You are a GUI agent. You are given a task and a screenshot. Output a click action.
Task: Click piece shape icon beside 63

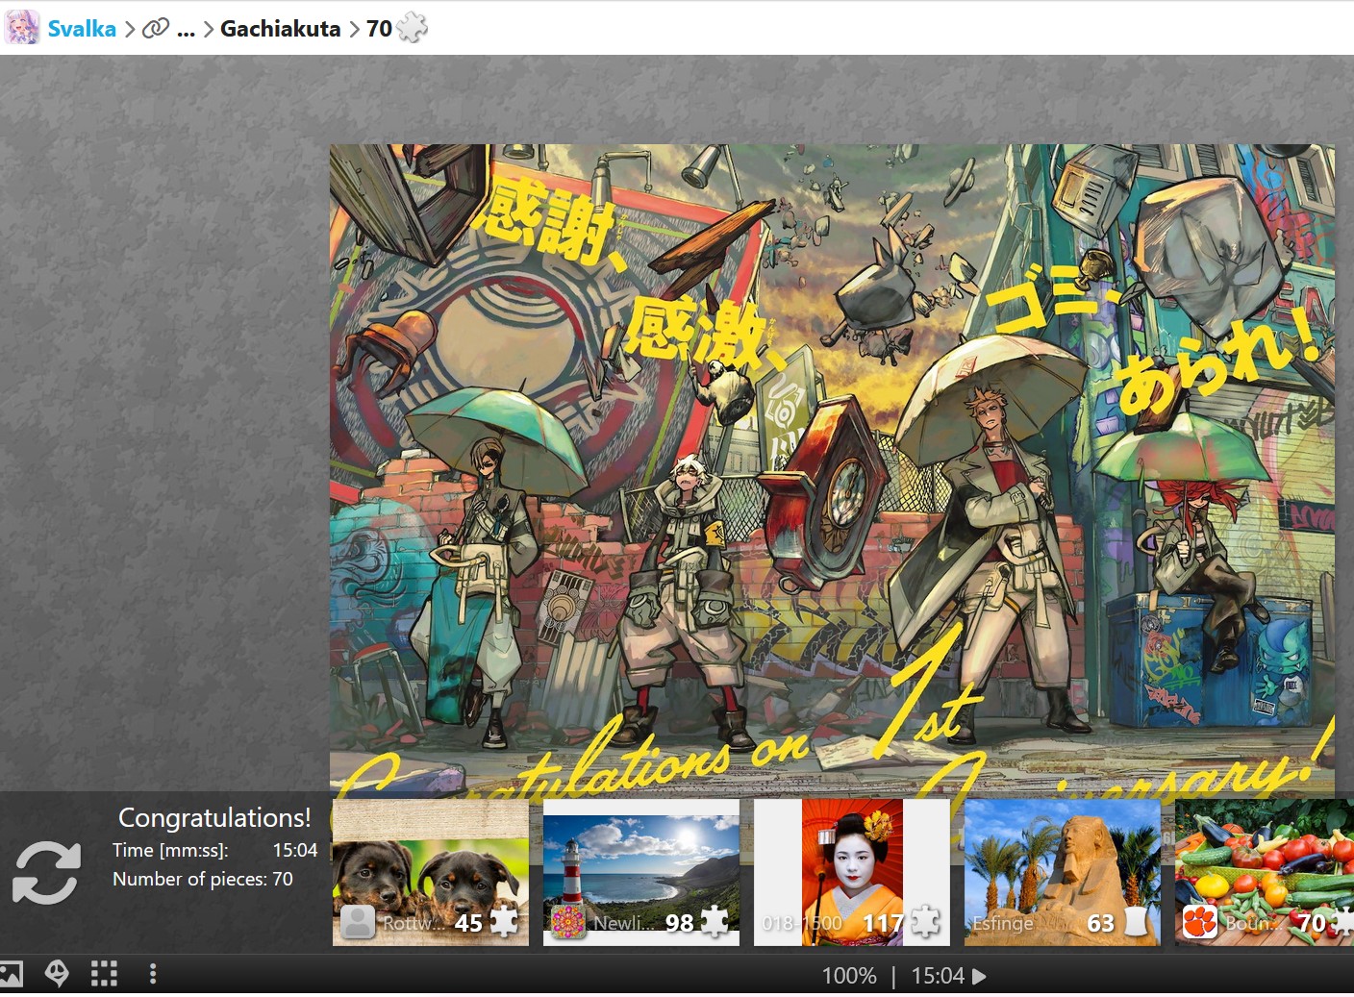(x=1136, y=921)
